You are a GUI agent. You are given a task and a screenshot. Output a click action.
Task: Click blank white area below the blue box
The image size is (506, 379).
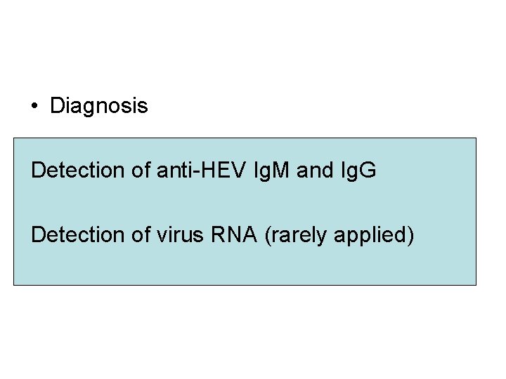point(253,330)
